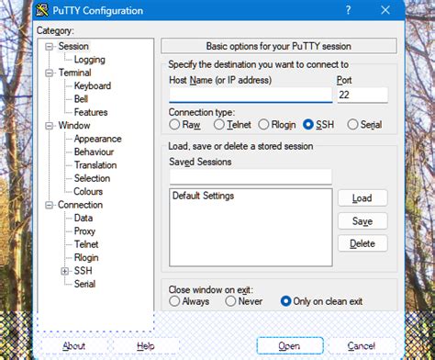The height and width of the screenshot is (360, 435).
Task: Select the Telnet connection type radio
Action: (x=219, y=125)
